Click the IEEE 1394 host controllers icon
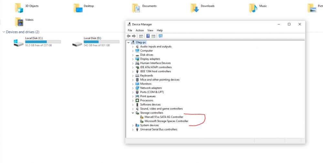 coord(137,71)
